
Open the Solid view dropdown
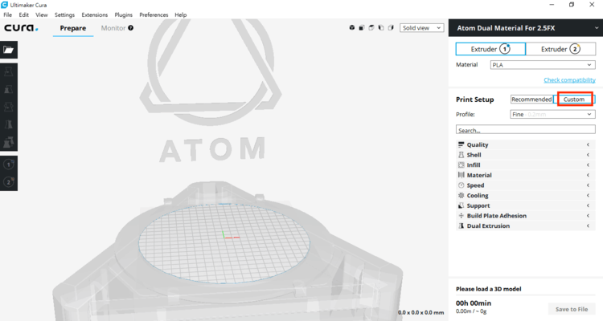click(421, 28)
